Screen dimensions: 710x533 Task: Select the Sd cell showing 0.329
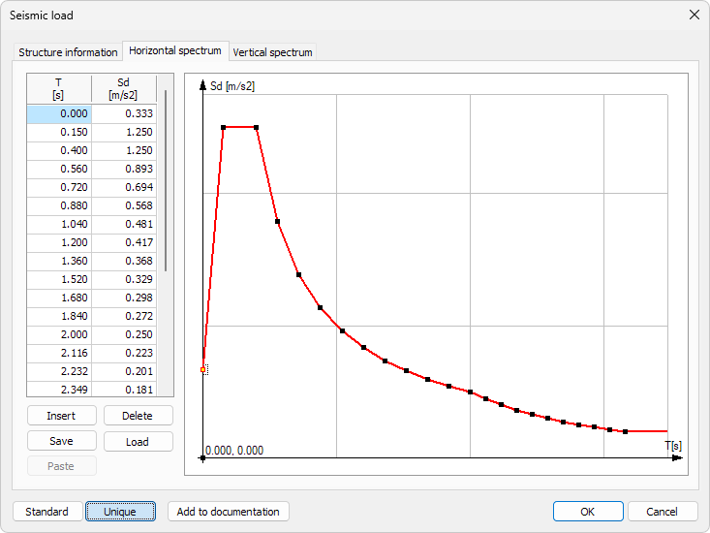tap(124, 280)
